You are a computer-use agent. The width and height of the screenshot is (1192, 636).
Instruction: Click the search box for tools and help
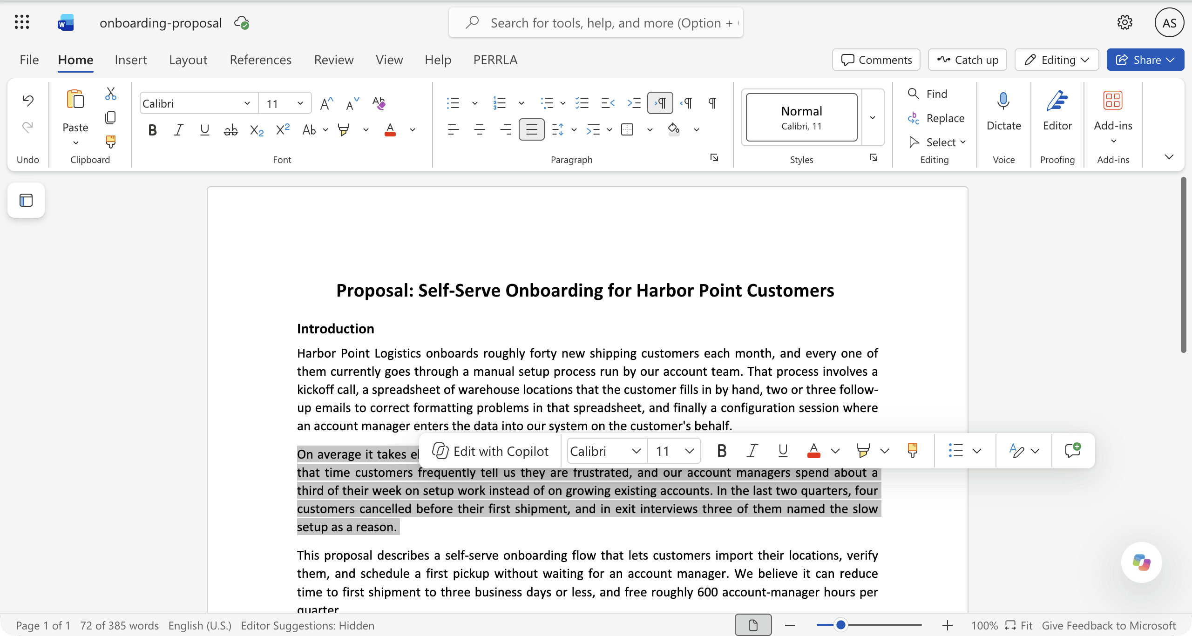[x=596, y=22]
